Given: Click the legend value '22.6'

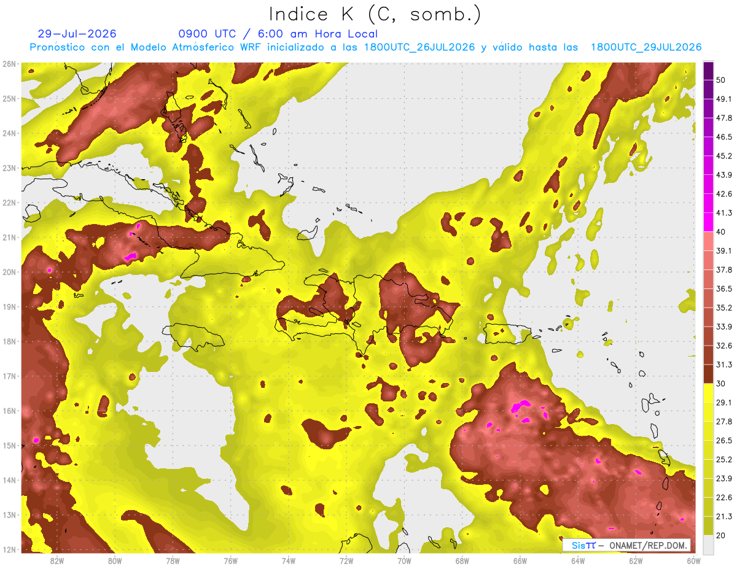Looking at the screenshot, I should pyautogui.click(x=723, y=498).
